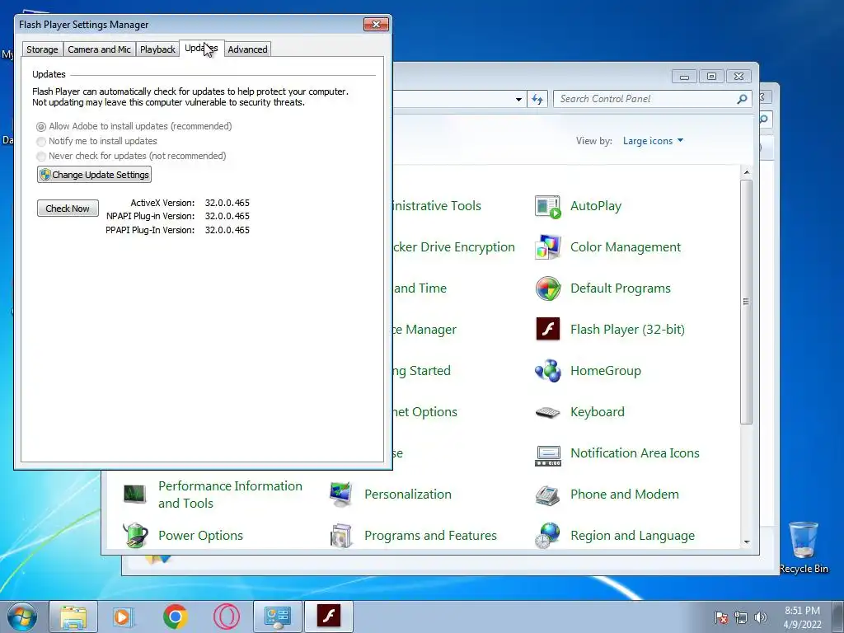Viewport: 844px width, 633px height.
Task: Open the Power Options link text
Action: pos(201,536)
